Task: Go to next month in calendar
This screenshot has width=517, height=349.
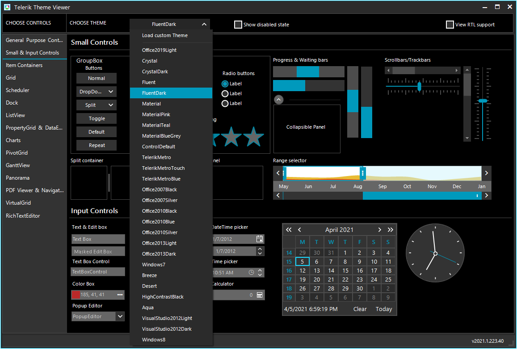Action: pyautogui.click(x=379, y=230)
